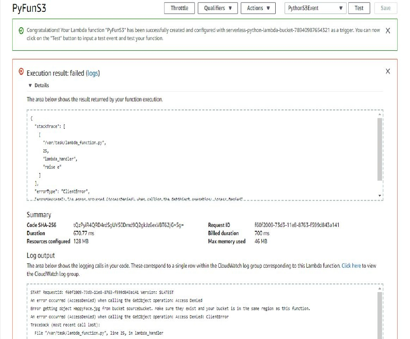Click the Test button
This screenshot has height=339, width=410.
(x=359, y=8)
